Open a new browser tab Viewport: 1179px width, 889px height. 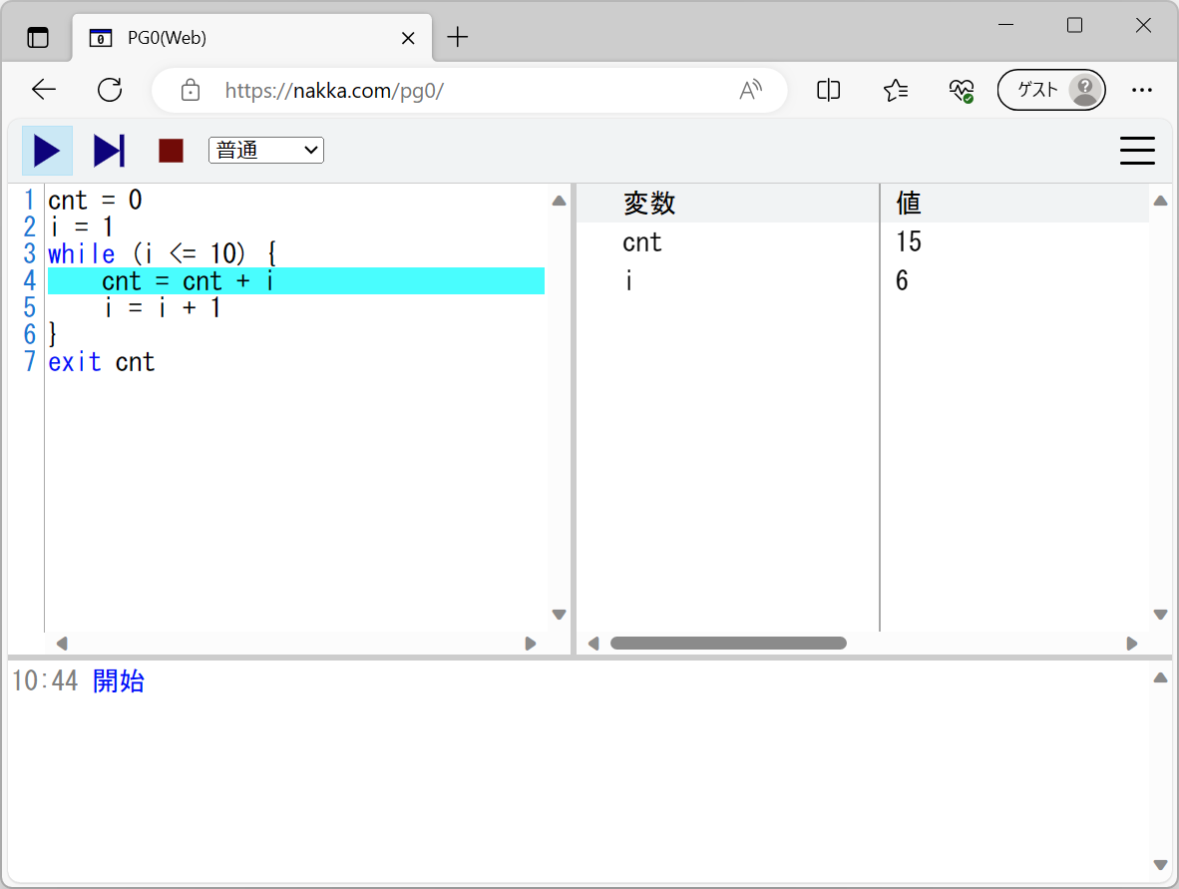click(x=457, y=37)
